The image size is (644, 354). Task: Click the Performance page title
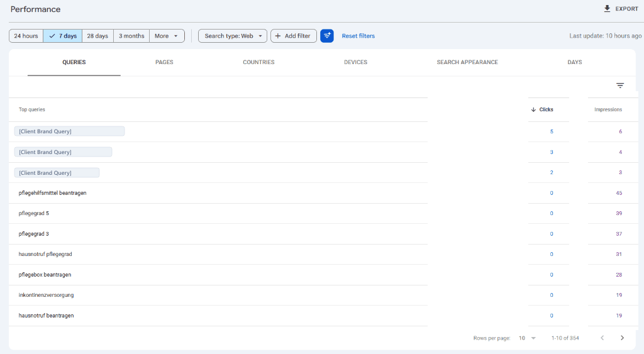[35, 9]
